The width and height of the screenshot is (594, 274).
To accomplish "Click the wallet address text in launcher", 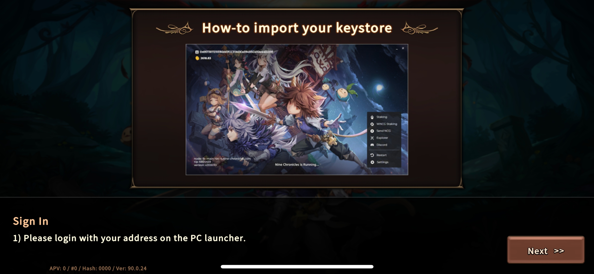I will (x=236, y=52).
